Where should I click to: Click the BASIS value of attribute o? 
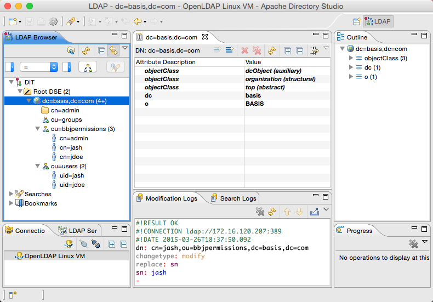[255, 104]
